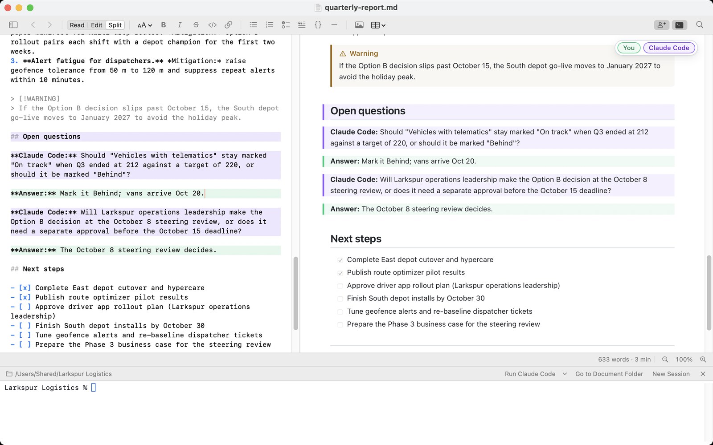Go forward with the right chevron

49,25
